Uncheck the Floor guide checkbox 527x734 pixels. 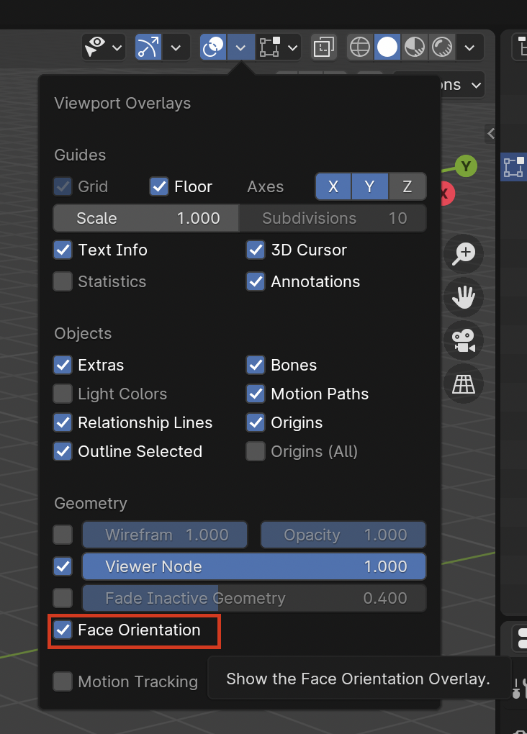pyautogui.click(x=159, y=186)
